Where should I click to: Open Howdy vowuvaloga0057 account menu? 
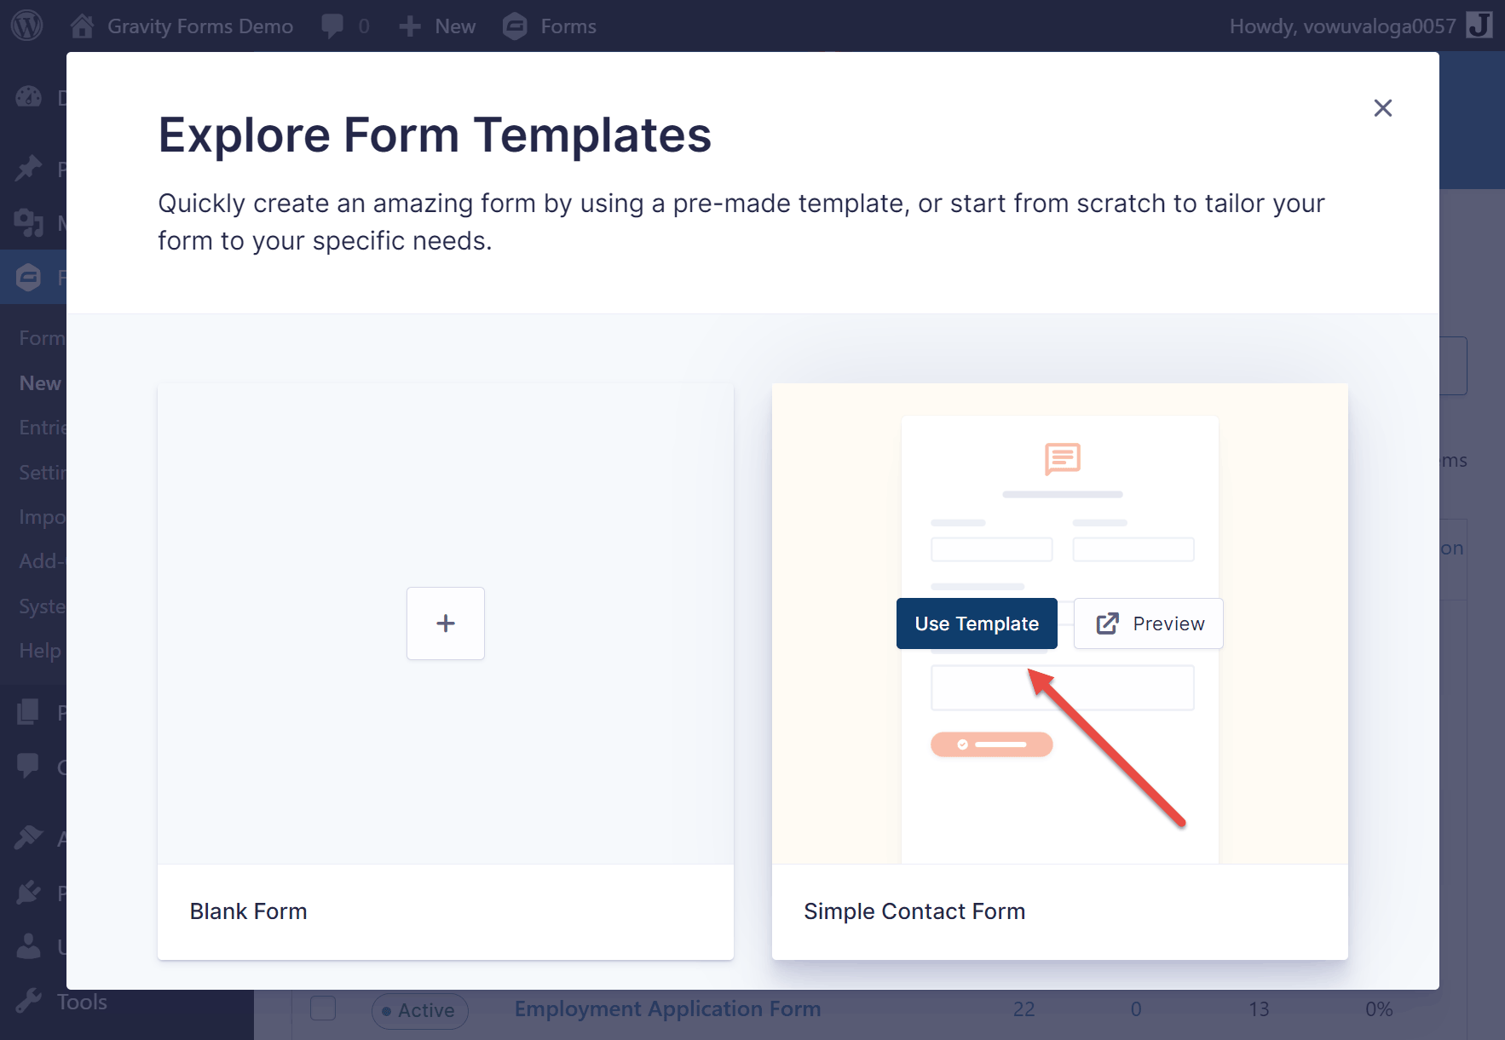coord(1342,26)
